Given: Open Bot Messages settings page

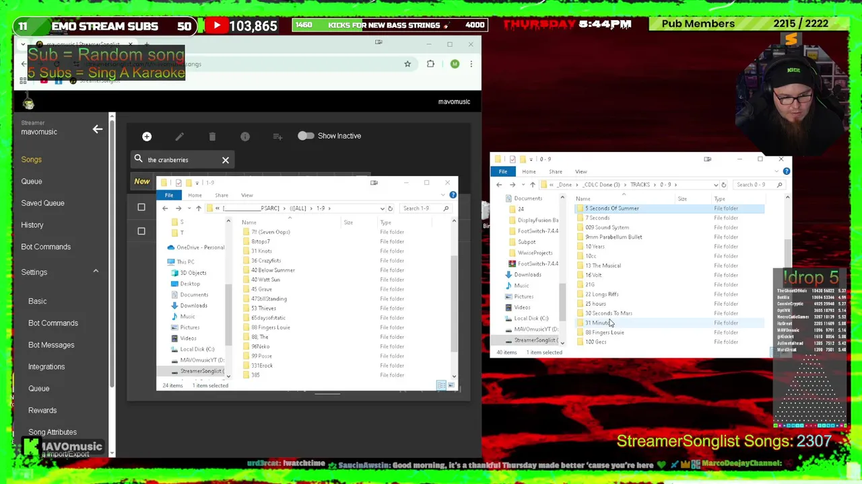Looking at the screenshot, I should 51,345.
